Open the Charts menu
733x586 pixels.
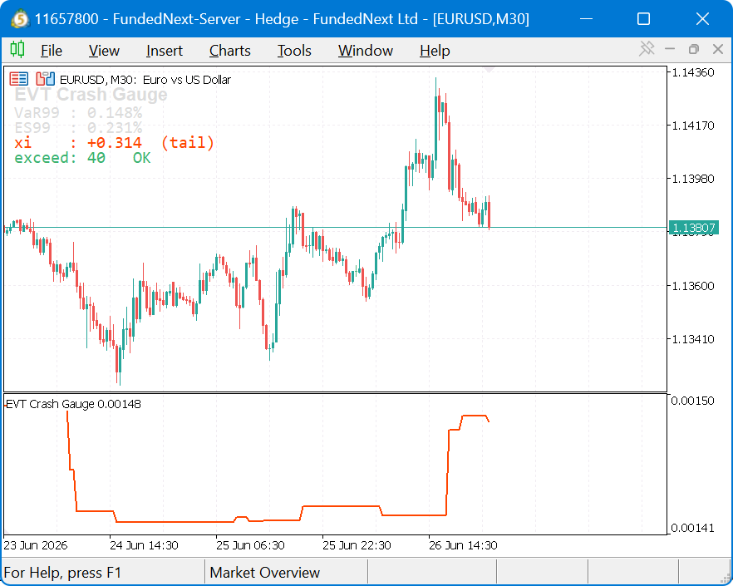point(230,51)
